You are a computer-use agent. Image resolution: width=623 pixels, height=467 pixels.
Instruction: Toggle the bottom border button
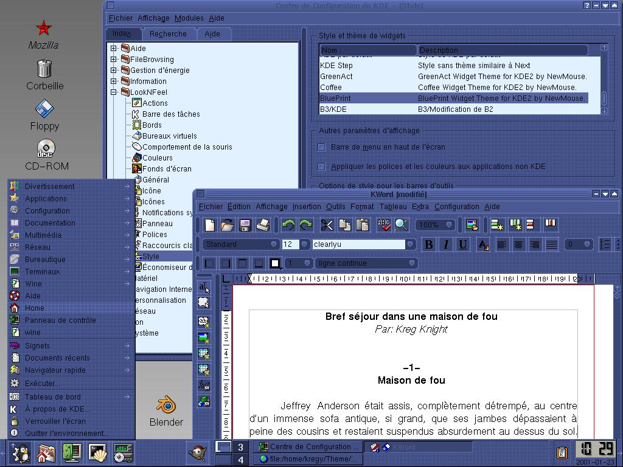tap(258, 263)
